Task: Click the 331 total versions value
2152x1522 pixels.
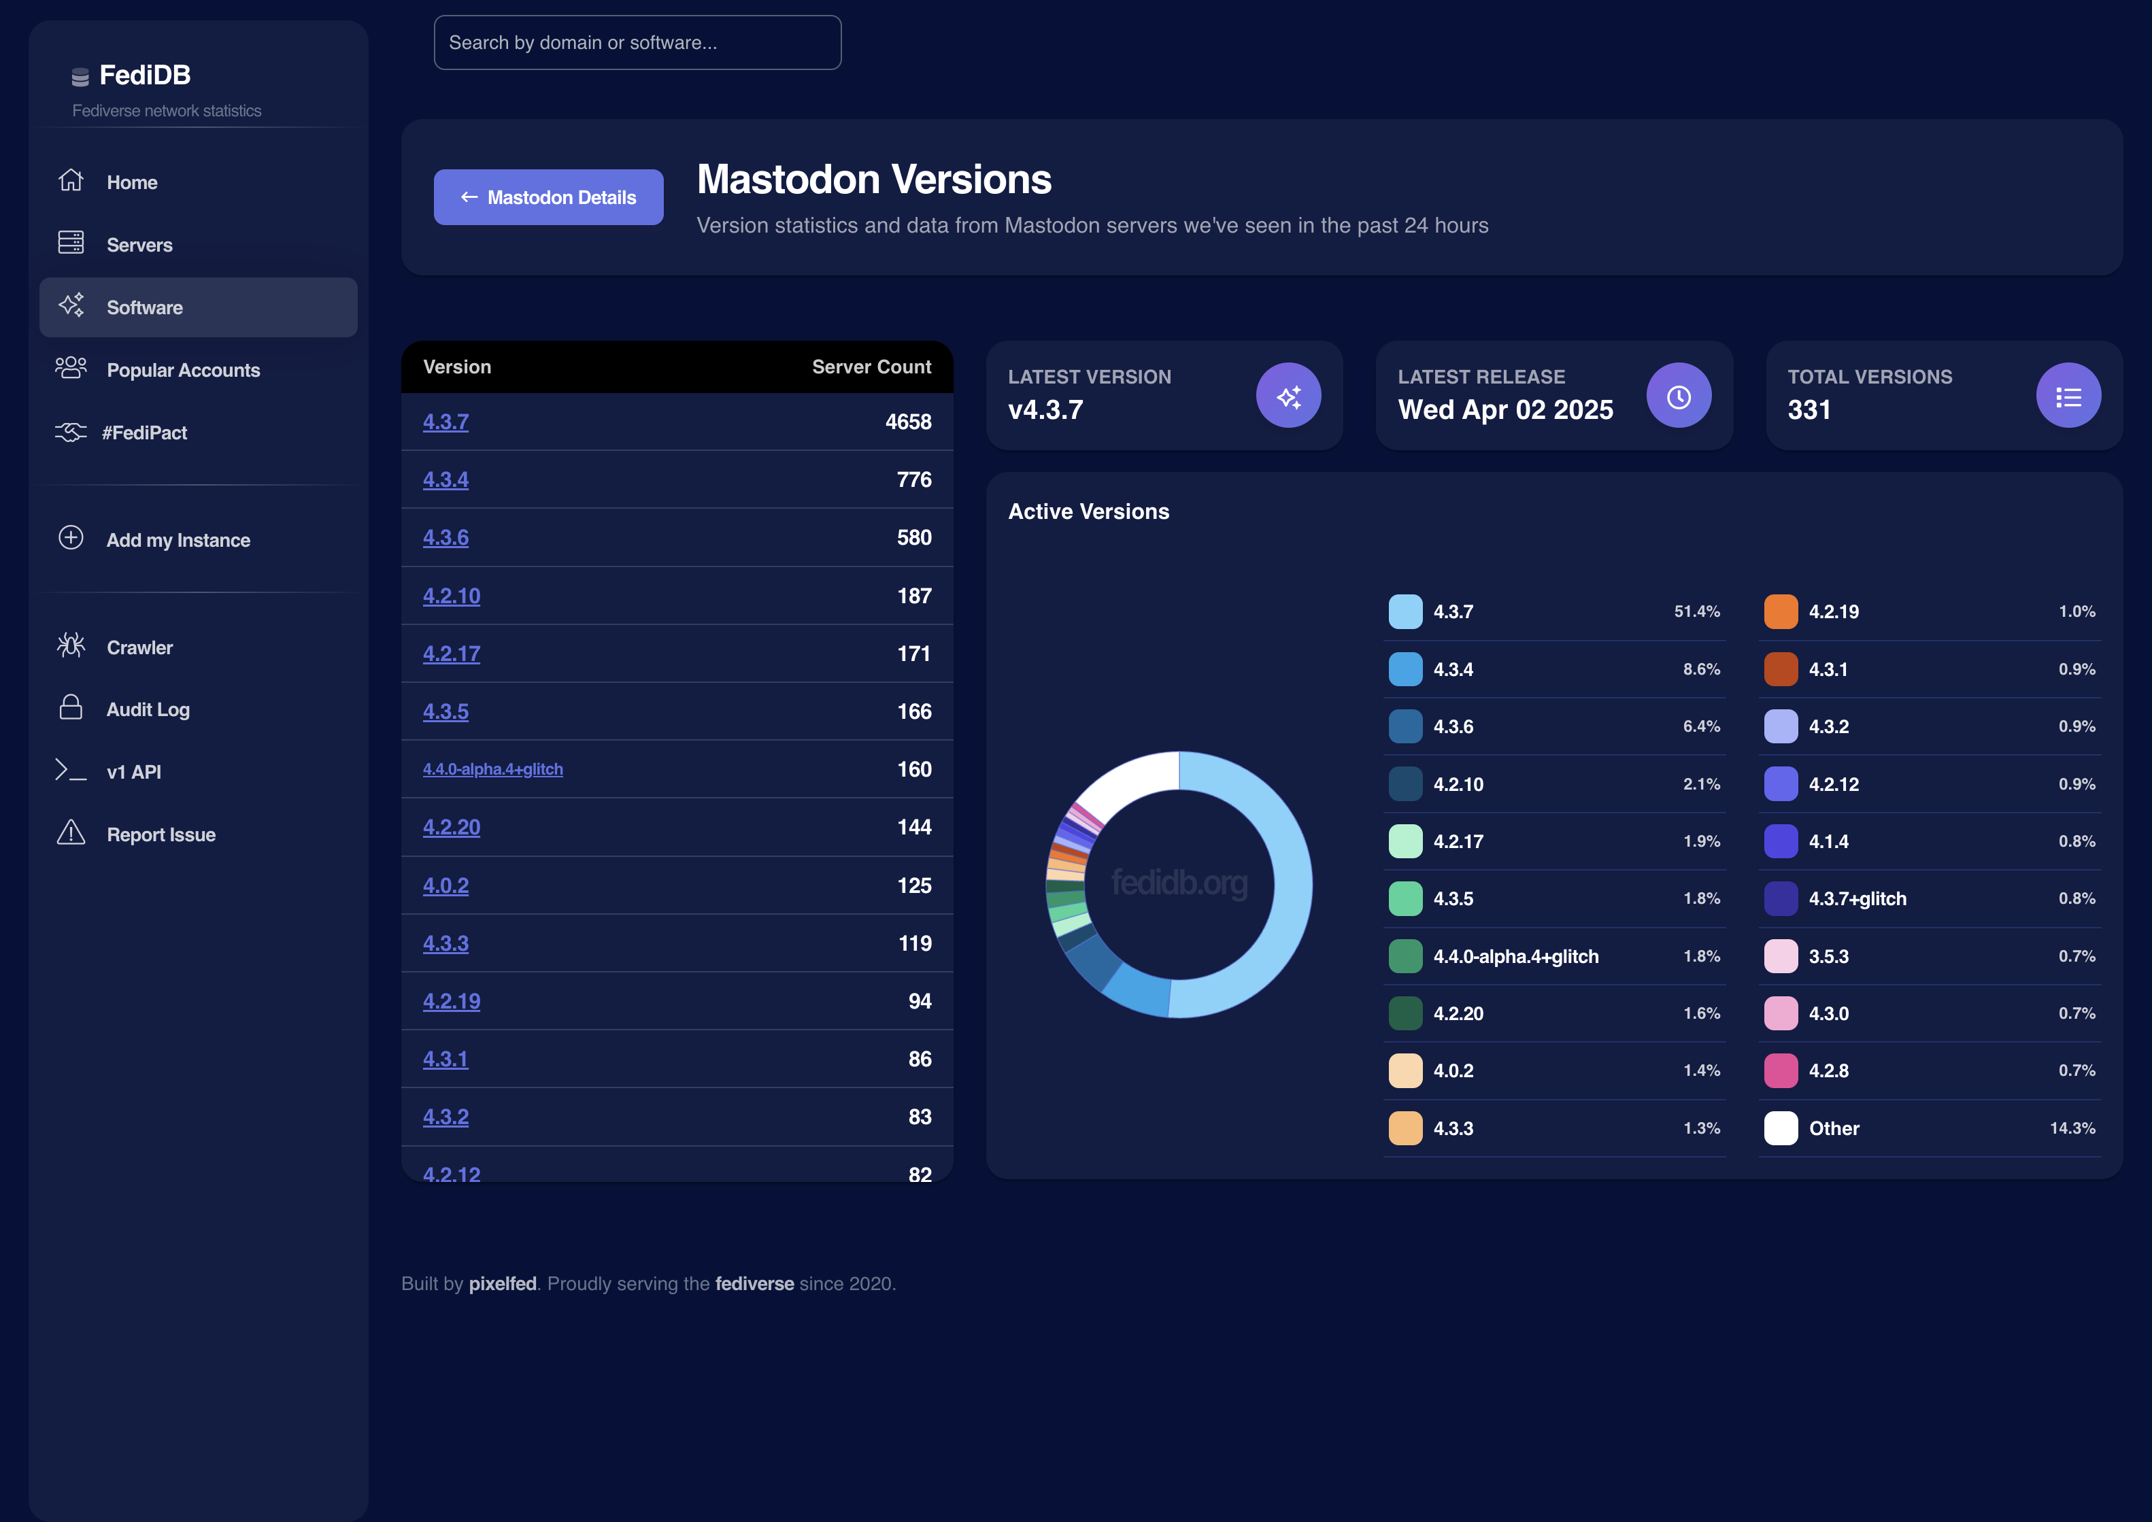Action: [1809, 409]
